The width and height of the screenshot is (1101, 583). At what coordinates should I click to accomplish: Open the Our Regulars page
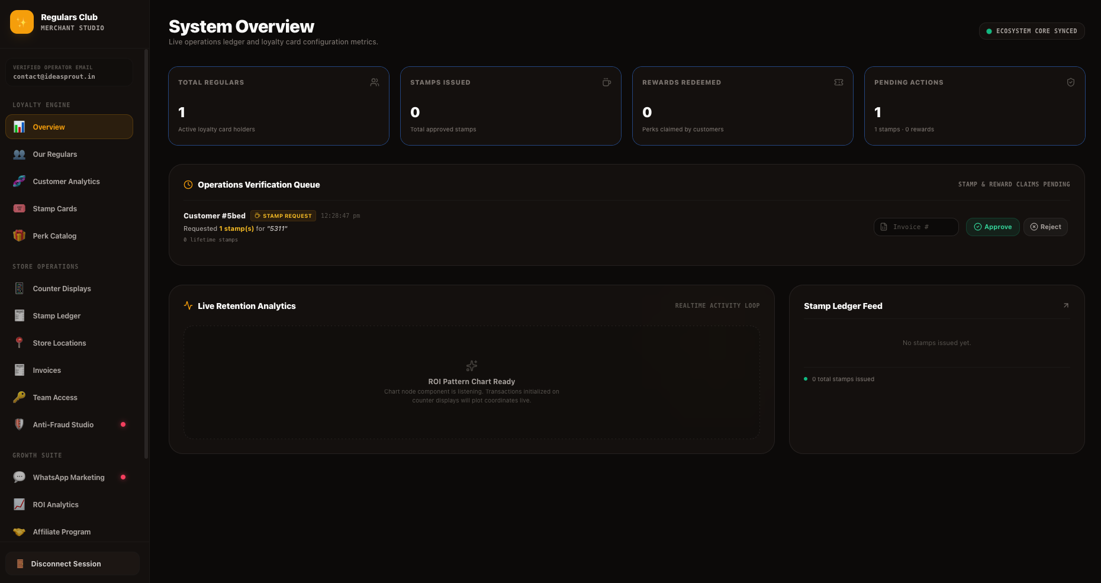click(x=69, y=154)
